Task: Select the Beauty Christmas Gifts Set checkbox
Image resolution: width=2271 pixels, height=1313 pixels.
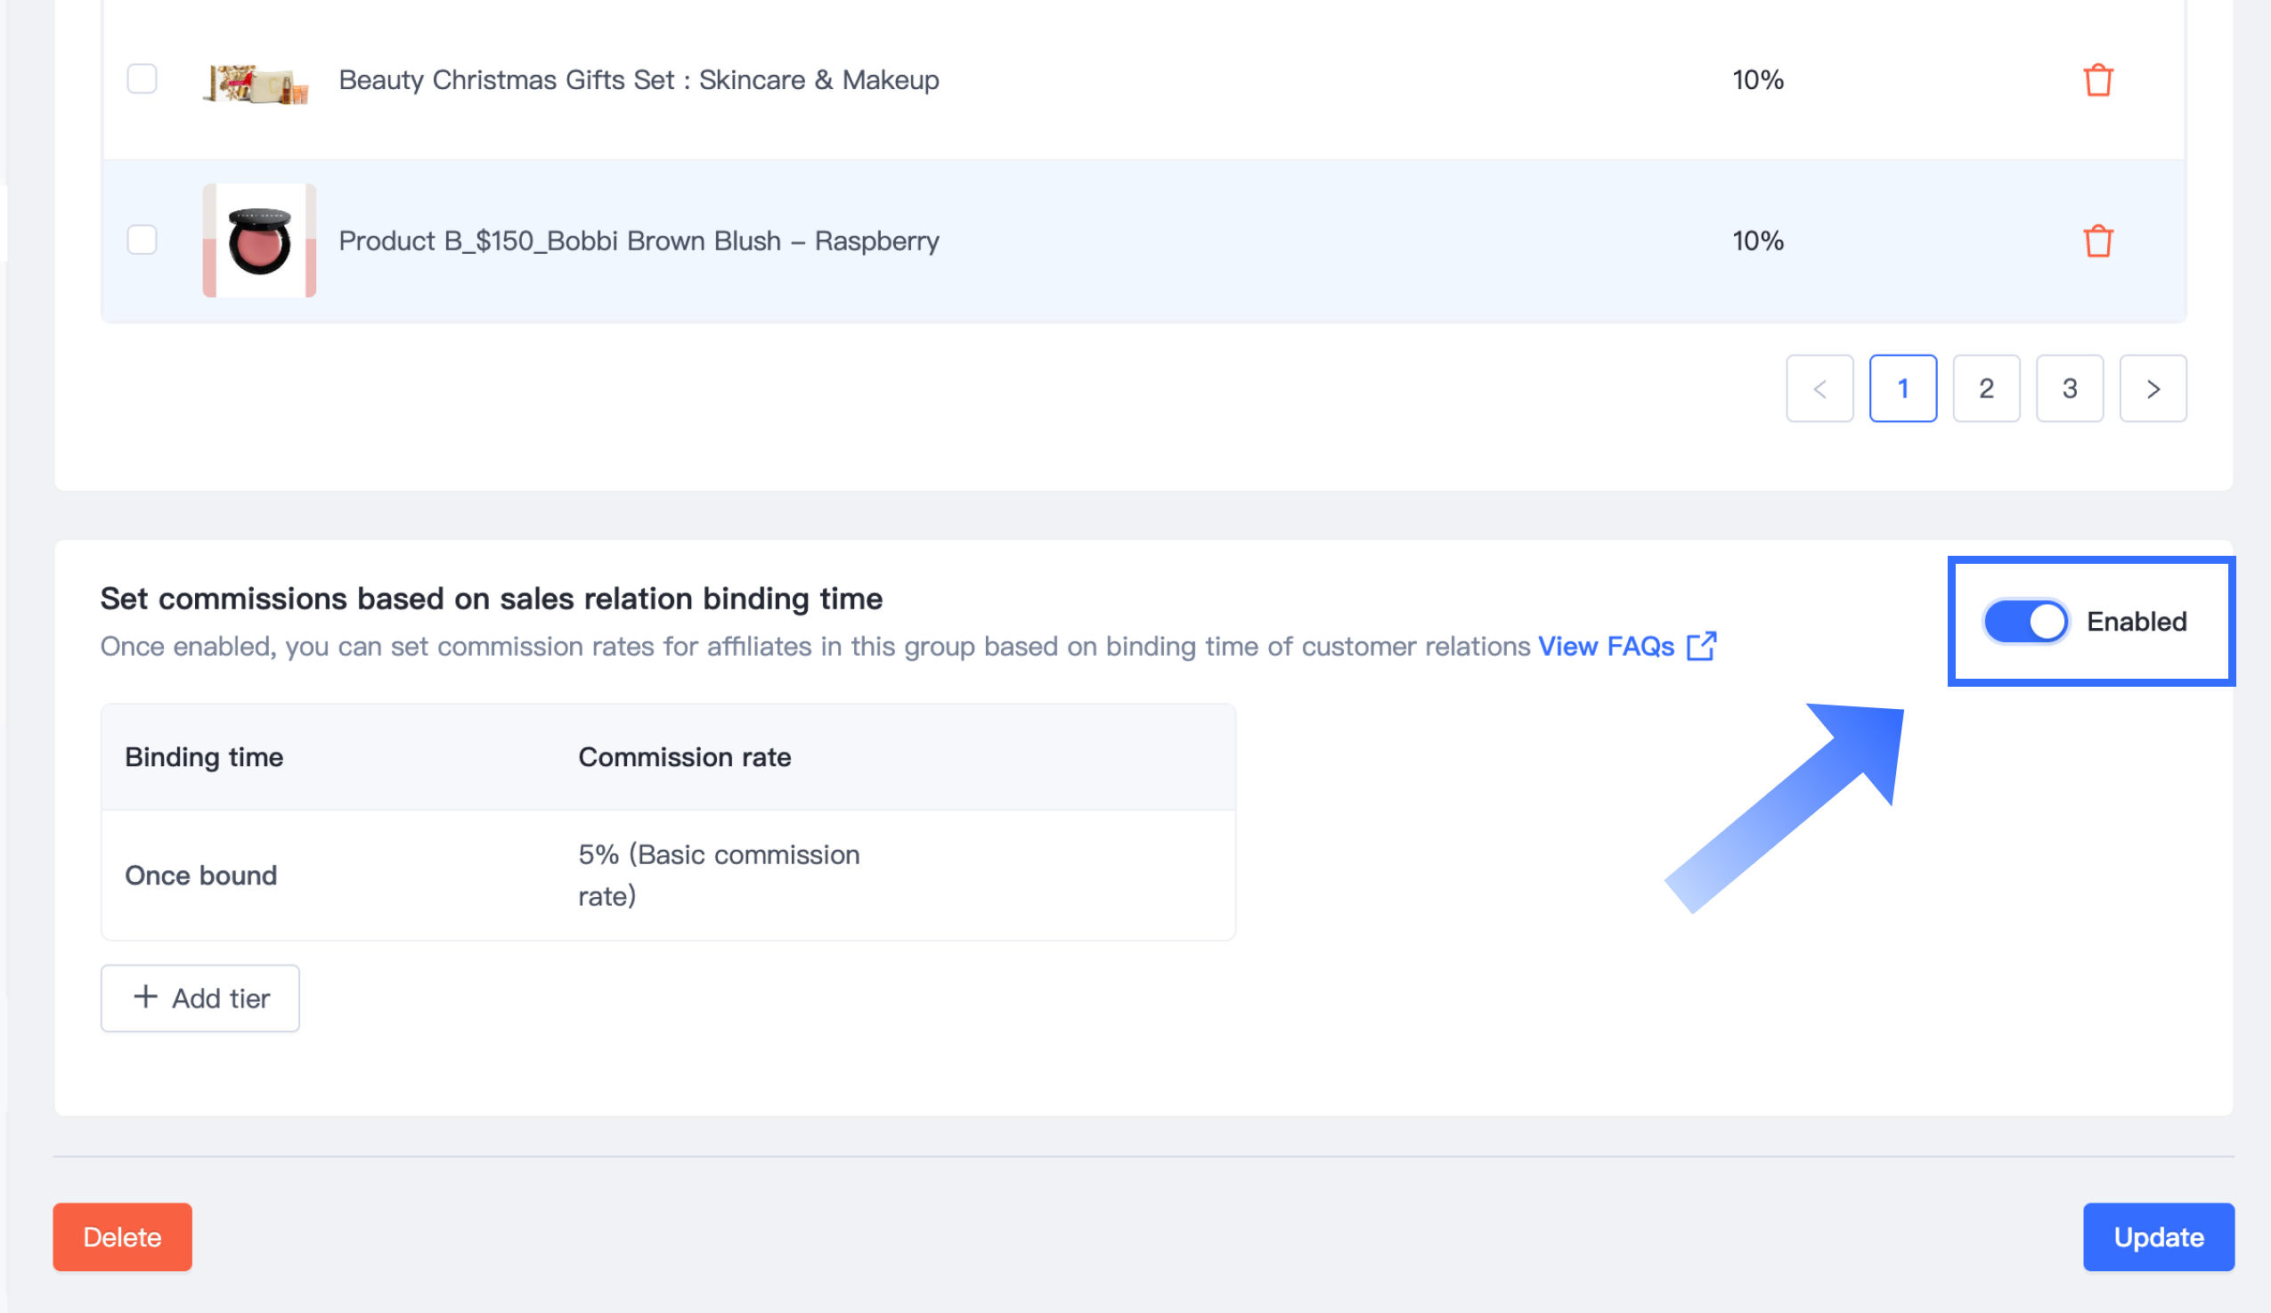Action: [x=142, y=79]
